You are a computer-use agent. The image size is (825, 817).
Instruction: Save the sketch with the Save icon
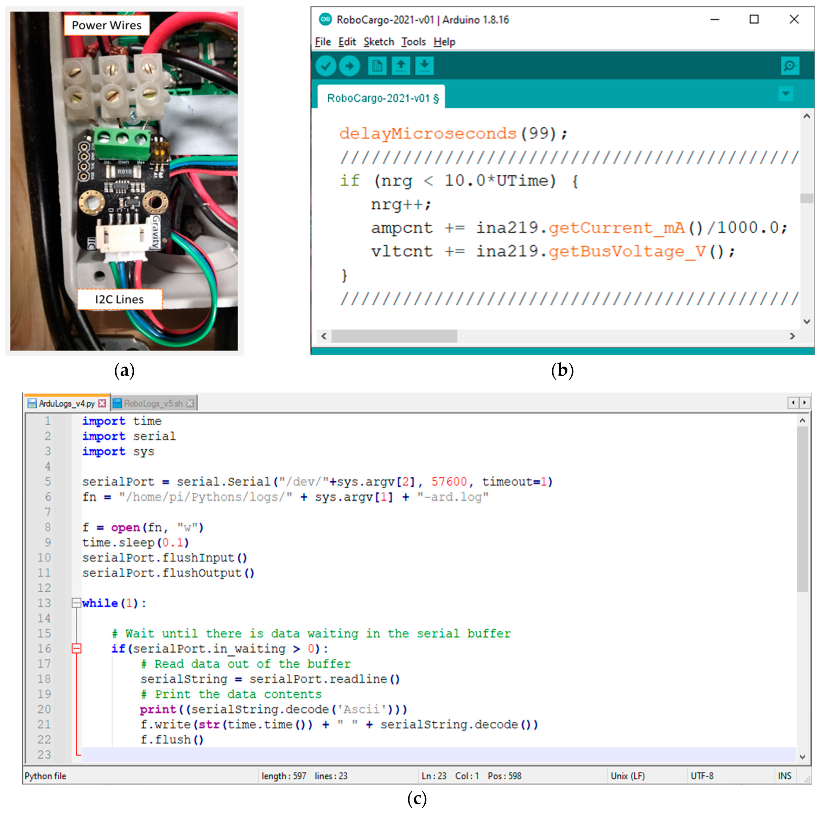click(424, 66)
